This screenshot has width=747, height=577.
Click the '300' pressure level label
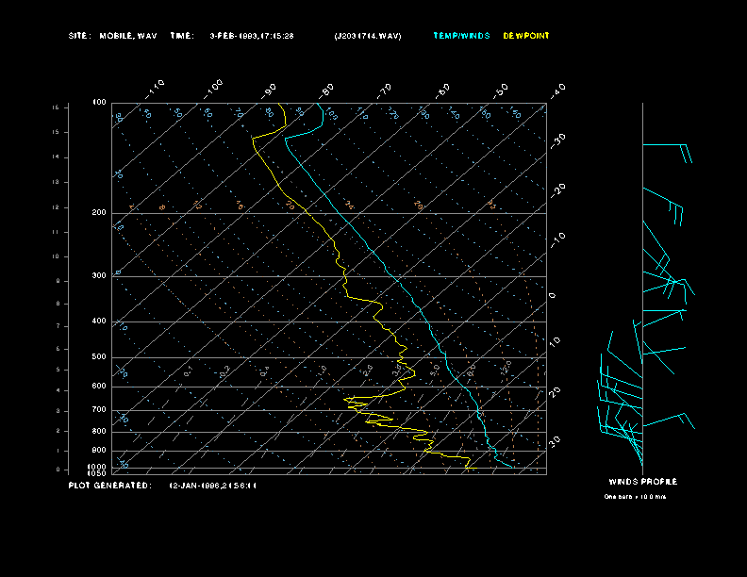pos(99,275)
